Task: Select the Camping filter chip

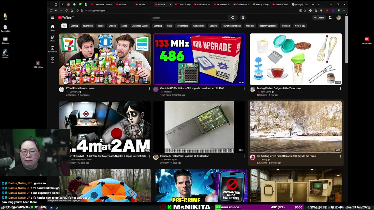Action: (x=158, y=26)
